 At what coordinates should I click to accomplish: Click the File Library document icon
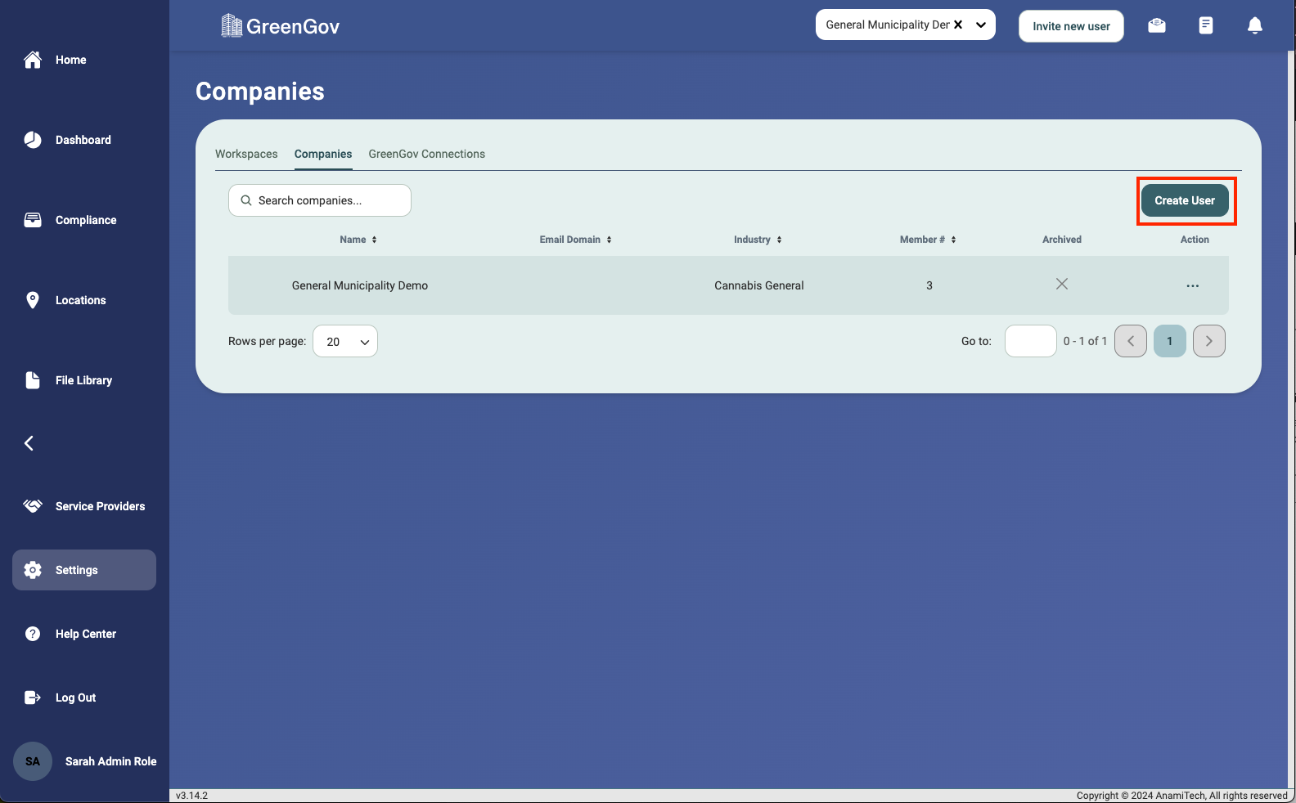(x=33, y=380)
